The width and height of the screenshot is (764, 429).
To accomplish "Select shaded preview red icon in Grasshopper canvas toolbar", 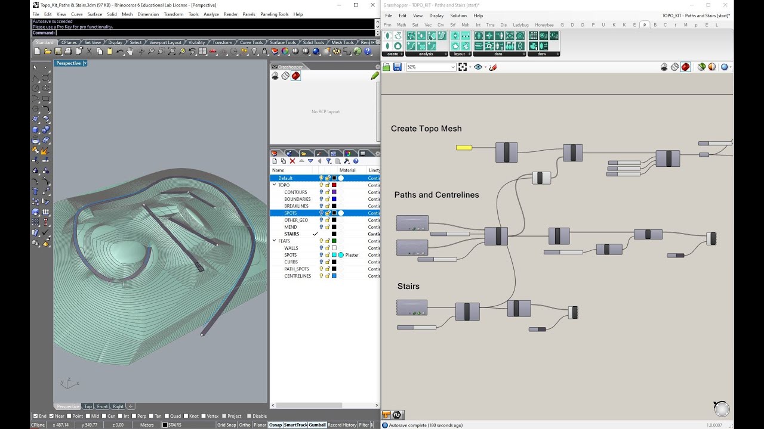I will (x=686, y=67).
